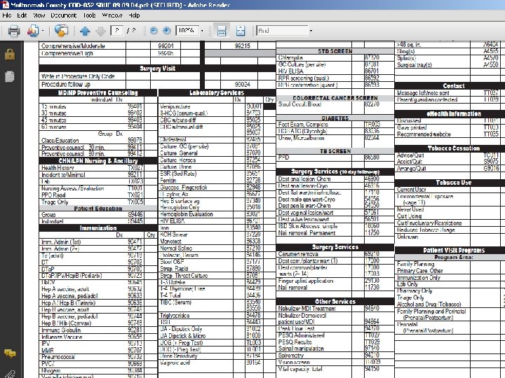Click the grayed next page down arrow

100,31
